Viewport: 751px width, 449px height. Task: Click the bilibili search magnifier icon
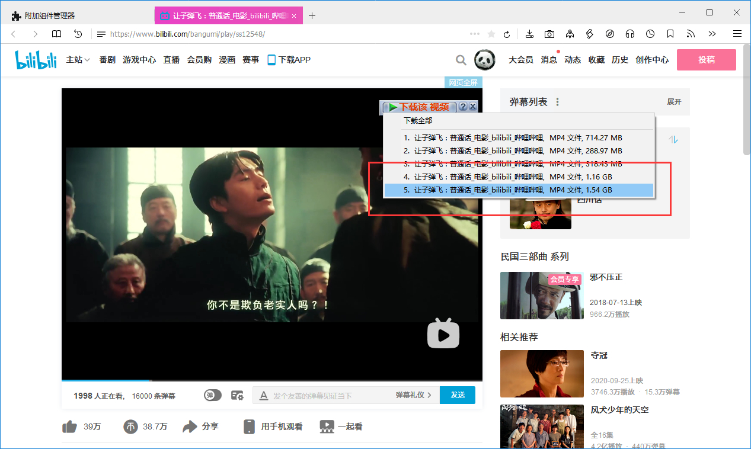(x=461, y=60)
